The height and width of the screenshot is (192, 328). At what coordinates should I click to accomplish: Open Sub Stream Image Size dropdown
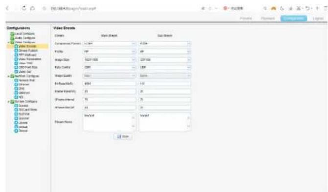pos(164,60)
